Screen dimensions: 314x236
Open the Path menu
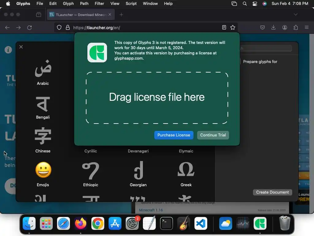click(x=84, y=4)
